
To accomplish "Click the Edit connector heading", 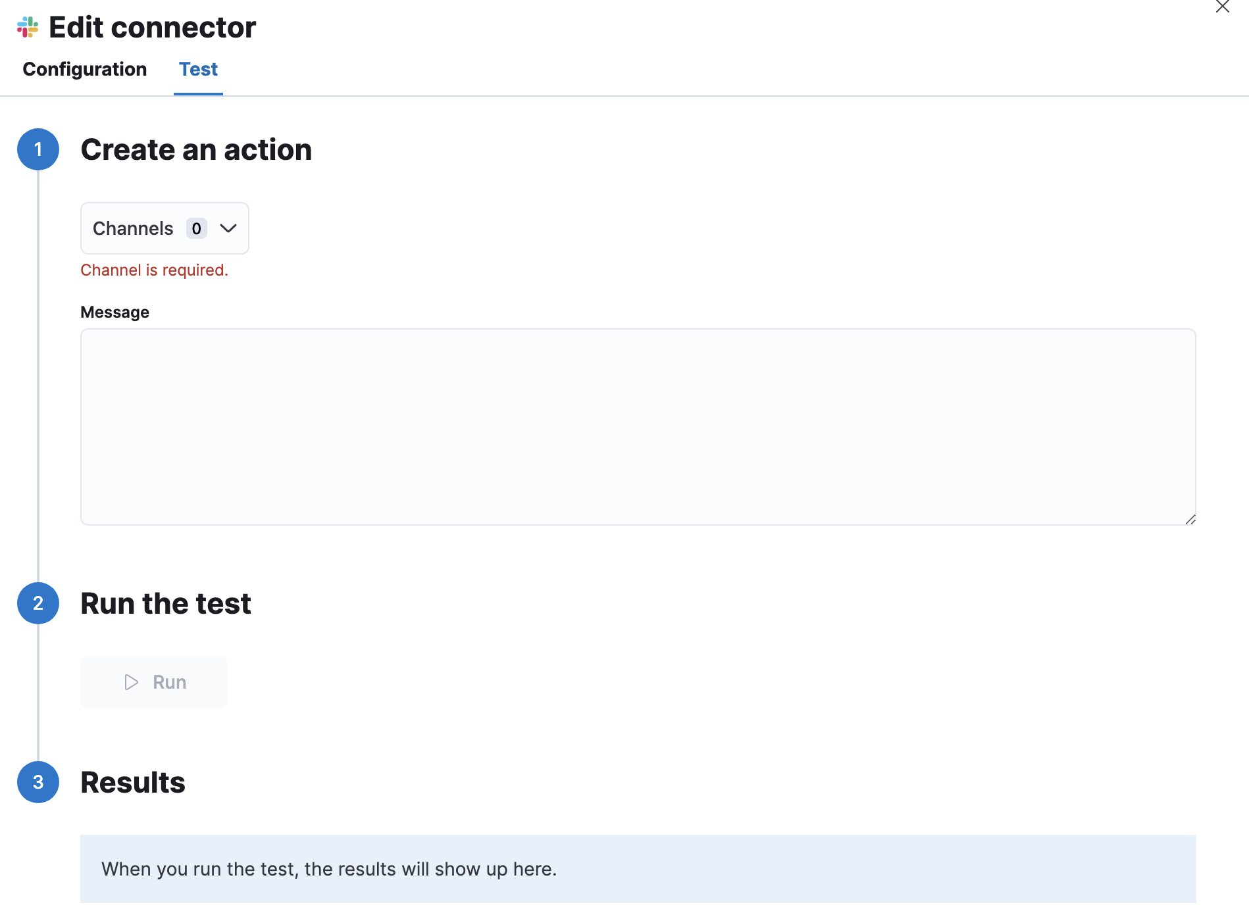I will click(x=153, y=27).
